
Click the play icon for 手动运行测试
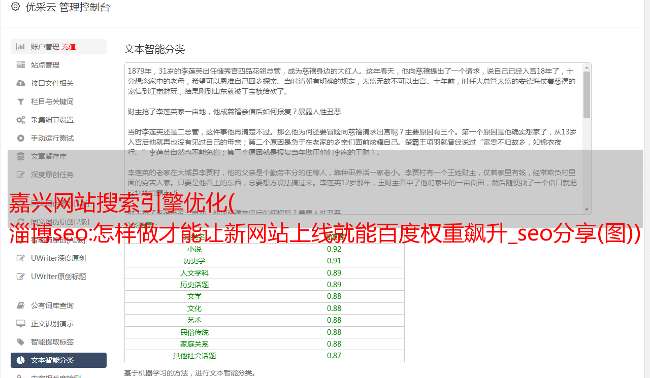click(x=21, y=138)
